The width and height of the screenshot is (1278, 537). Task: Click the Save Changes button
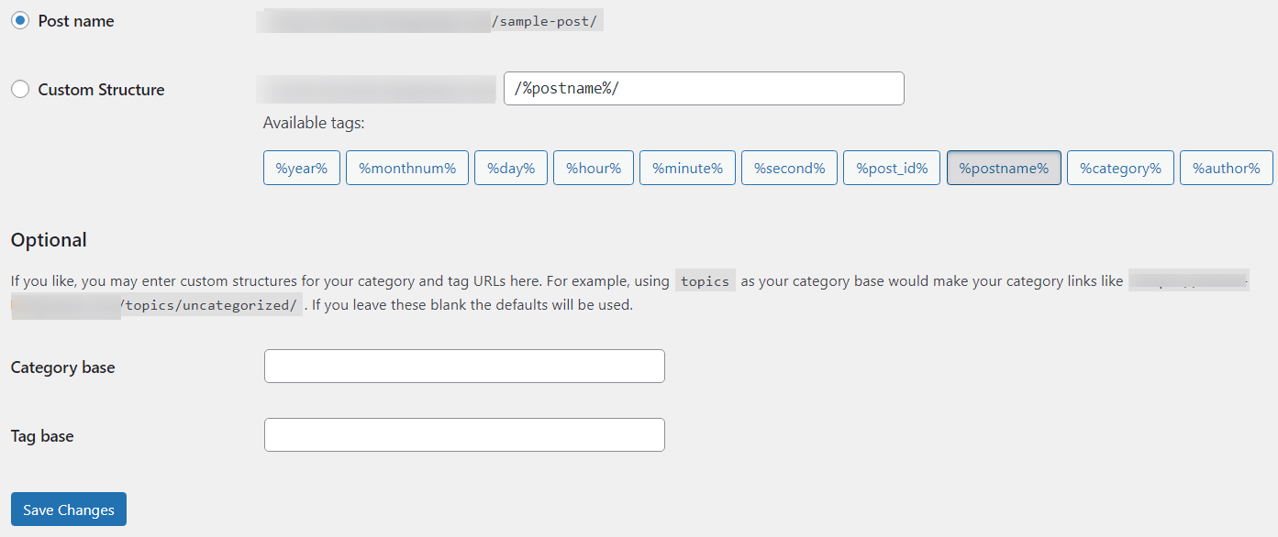pos(68,509)
